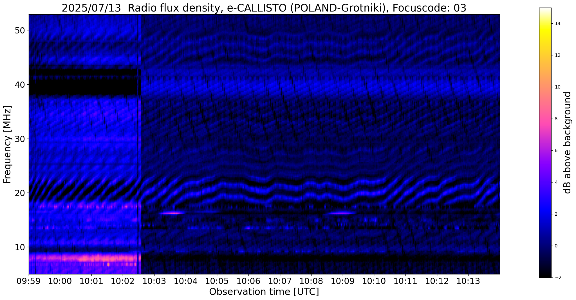Screen dimensions: 576x300
Task: Click the 10:08 time tick label
Action: (x=311, y=281)
